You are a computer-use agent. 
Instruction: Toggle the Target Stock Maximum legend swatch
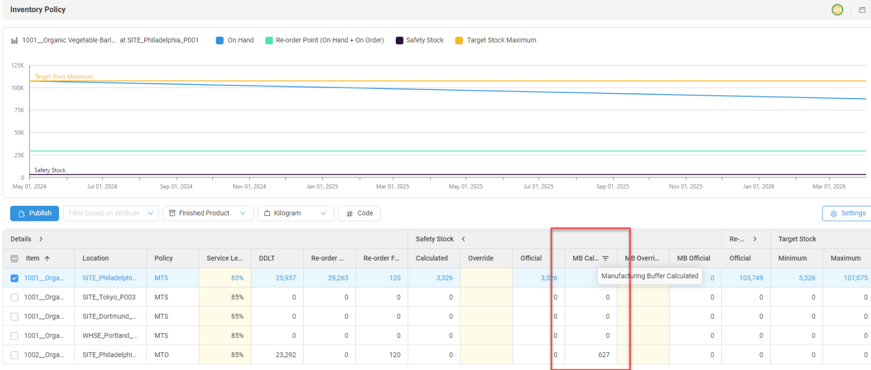pos(459,41)
